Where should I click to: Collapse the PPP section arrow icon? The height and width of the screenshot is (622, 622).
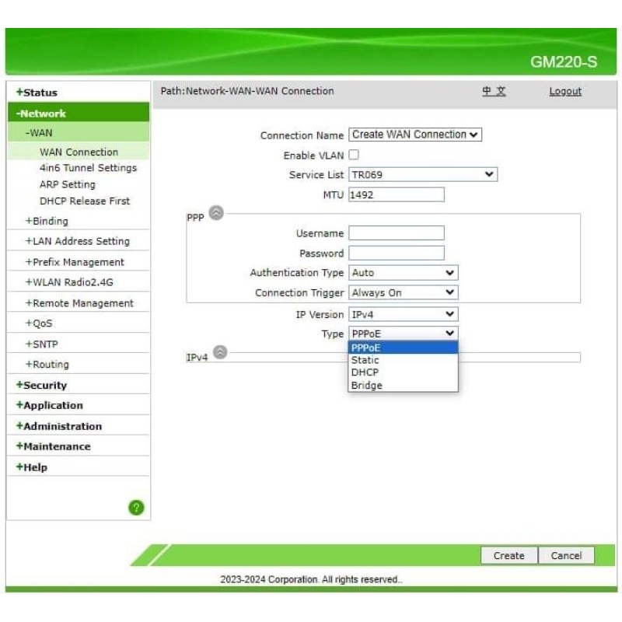(216, 213)
